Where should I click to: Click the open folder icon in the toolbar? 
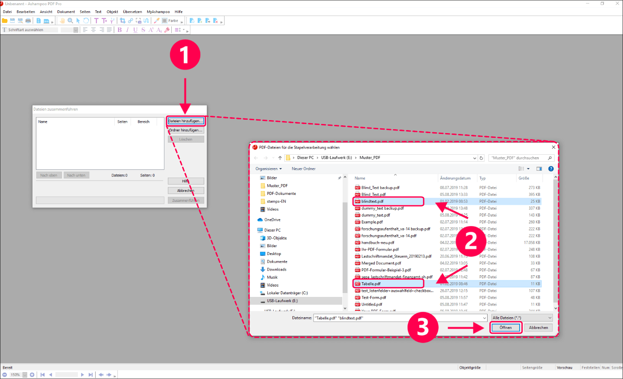pos(5,21)
